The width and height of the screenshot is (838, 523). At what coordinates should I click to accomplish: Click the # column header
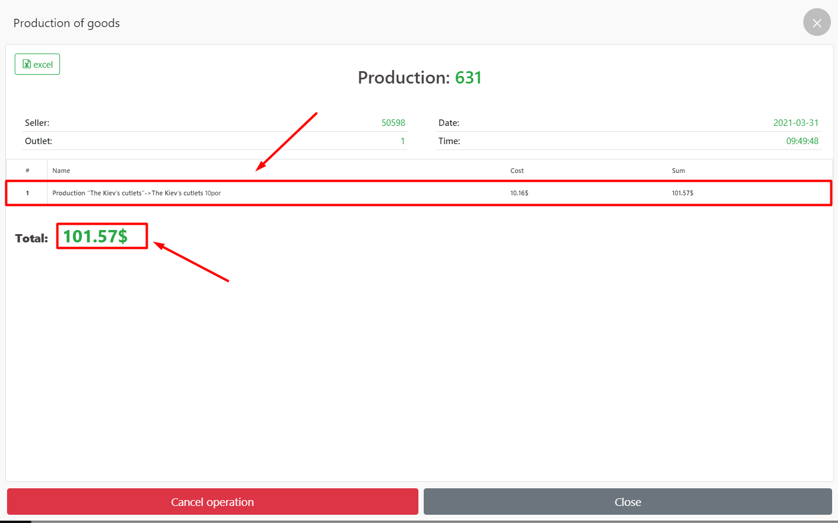pos(27,171)
